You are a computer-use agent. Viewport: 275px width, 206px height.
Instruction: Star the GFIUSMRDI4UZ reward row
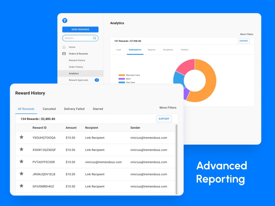coord(21,186)
